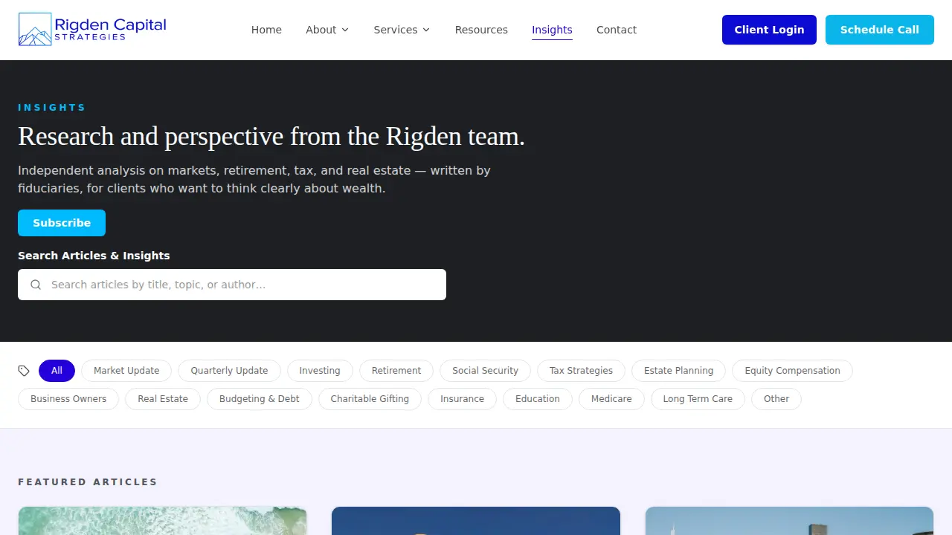Filter by Budgeting & Debt
The image size is (952, 535).
[260, 399]
